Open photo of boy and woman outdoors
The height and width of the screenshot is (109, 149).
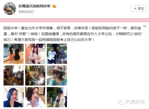(x=57, y=54)
